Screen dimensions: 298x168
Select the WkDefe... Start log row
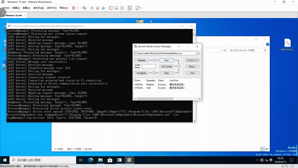[167, 88]
